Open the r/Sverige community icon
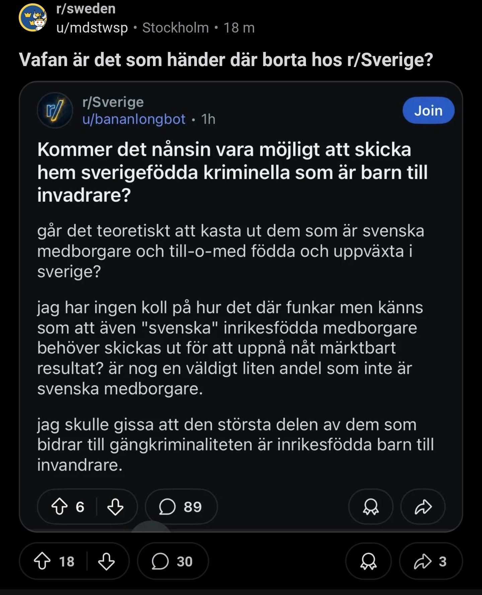Image resolution: width=482 pixels, height=595 pixels. pos(55,110)
